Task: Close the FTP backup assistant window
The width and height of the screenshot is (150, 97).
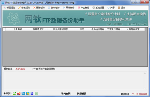Action: tap(145, 2)
